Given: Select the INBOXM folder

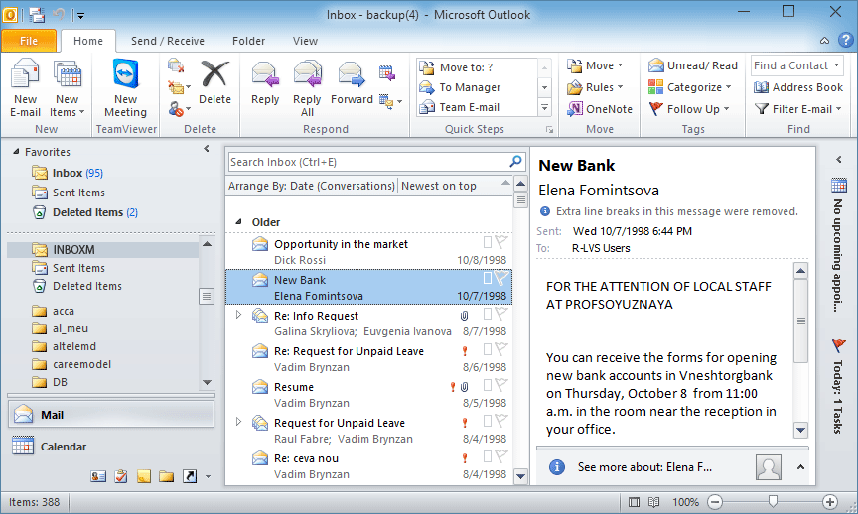Looking at the screenshot, I should [x=103, y=250].
